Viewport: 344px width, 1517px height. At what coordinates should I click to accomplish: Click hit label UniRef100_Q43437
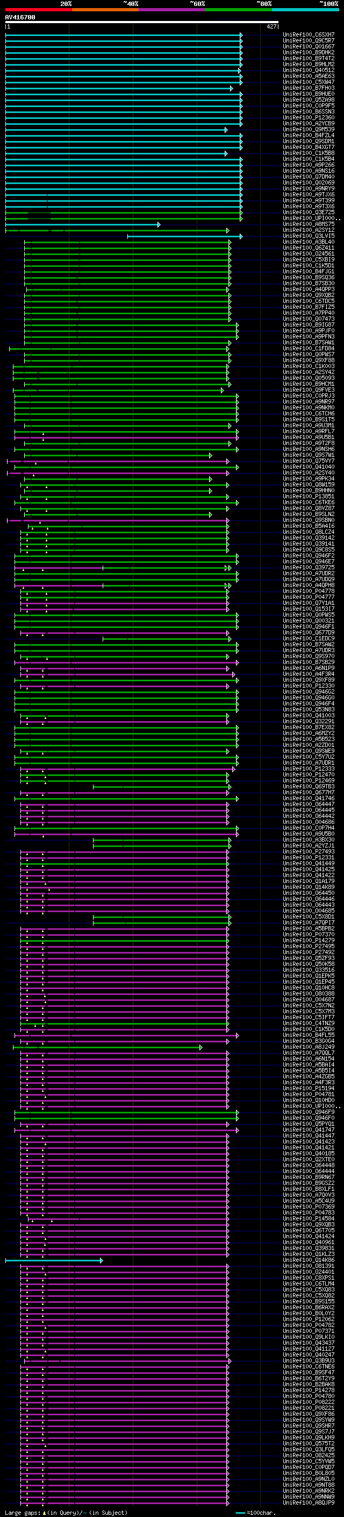pyautogui.click(x=309, y=1343)
